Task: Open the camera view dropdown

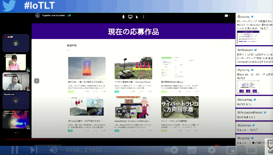Action: pyautogui.click(x=227, y=16)
